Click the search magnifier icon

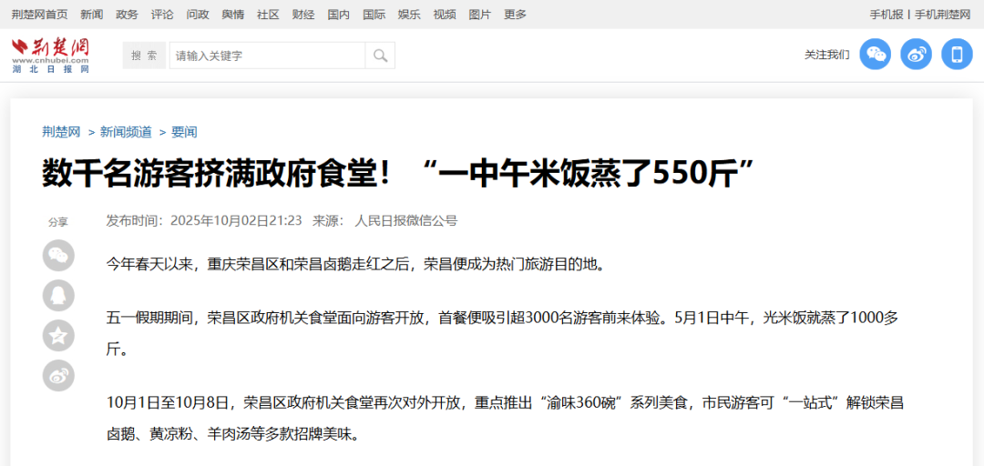pyautogui.click(x=380, y=56)
